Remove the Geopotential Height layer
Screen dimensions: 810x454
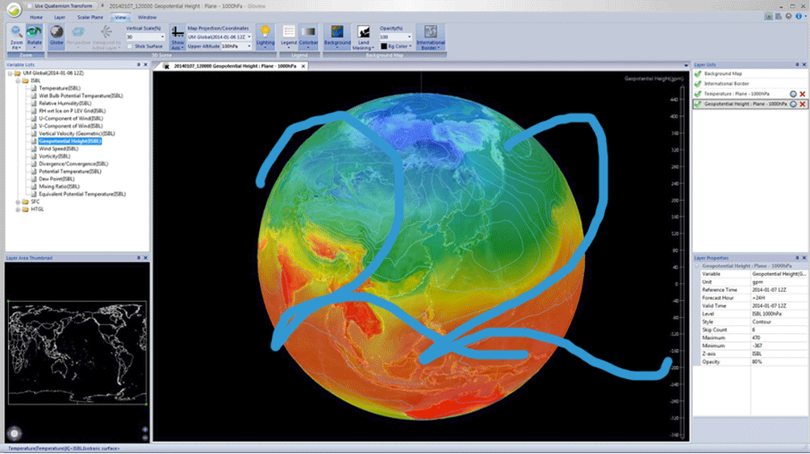(802, 104)
